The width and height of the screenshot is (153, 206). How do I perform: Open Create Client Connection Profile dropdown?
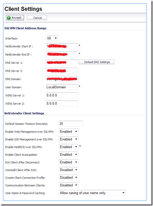coord(68,177)
